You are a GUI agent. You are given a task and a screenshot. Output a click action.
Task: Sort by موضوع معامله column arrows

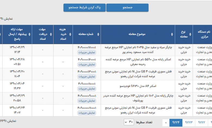pos(172,34)
